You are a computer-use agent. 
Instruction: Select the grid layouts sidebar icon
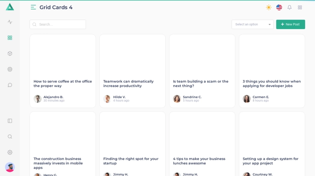[x=10, y=38]
